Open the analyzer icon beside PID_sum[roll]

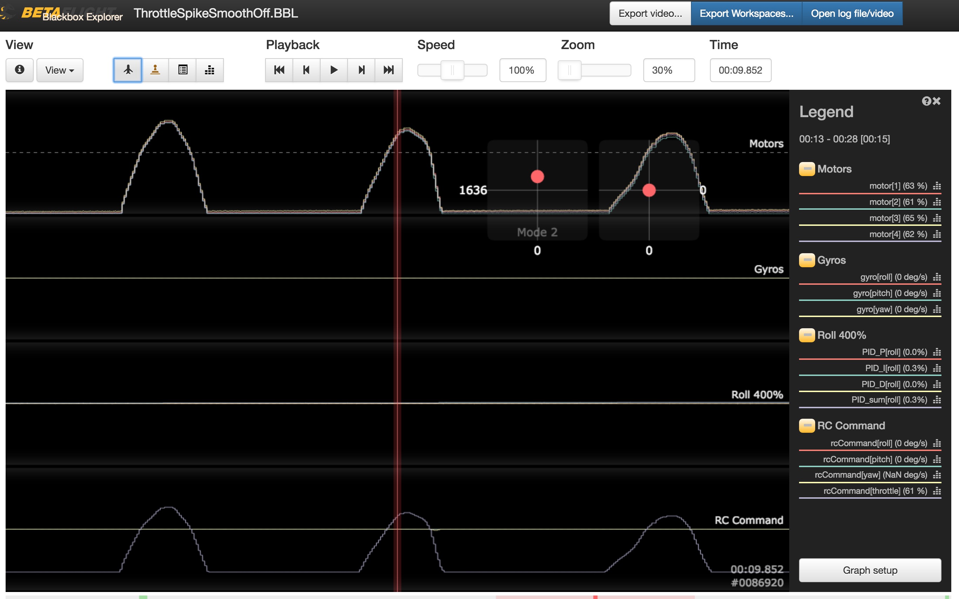(937, 400)
